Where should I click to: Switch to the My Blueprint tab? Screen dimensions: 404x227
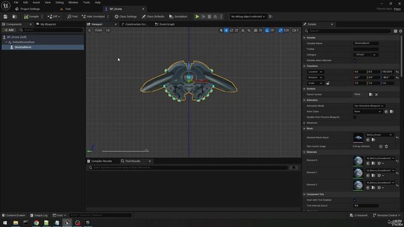pos(48,24)
